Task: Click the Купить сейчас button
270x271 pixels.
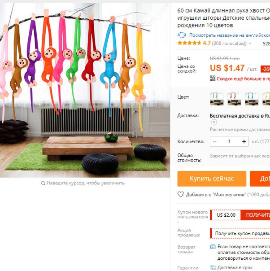Action: (212, 179)
